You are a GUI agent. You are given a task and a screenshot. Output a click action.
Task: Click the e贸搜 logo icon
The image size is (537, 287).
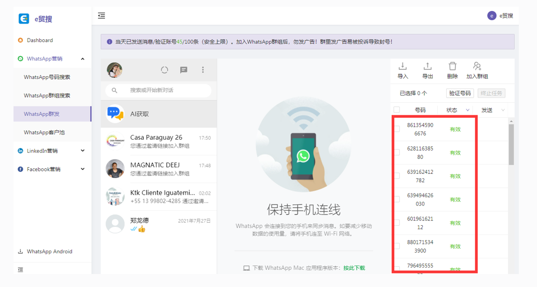(24, 19)
